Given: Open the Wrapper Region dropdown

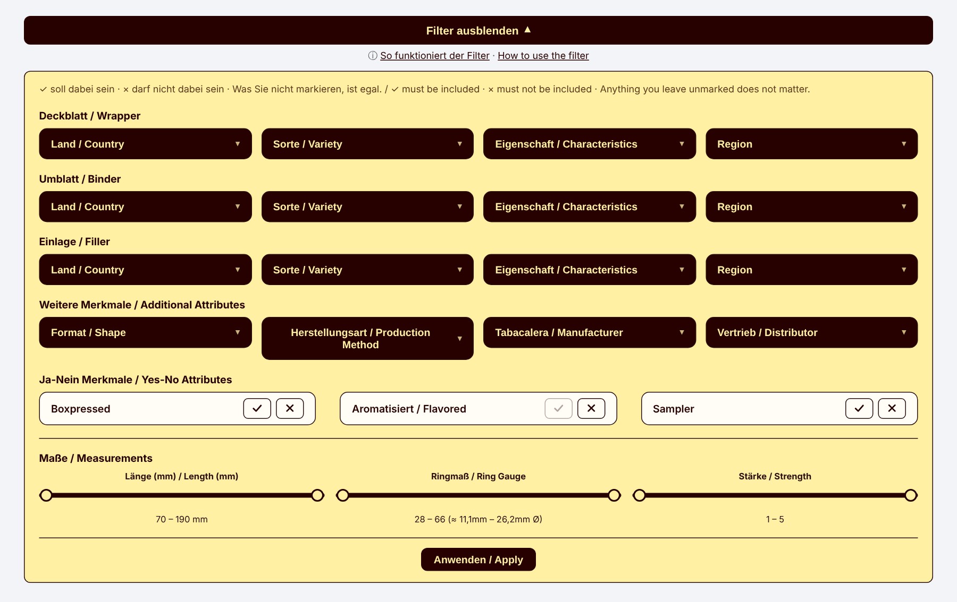Looking at the screenshot, I should (811, 144).
